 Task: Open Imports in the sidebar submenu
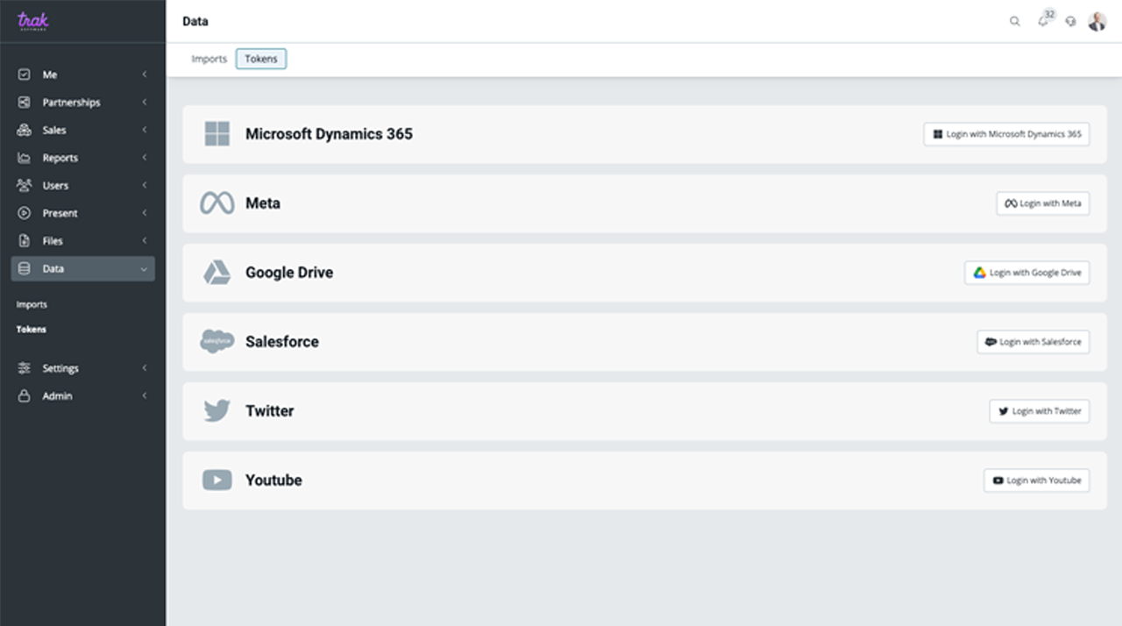tap(32, 304)
